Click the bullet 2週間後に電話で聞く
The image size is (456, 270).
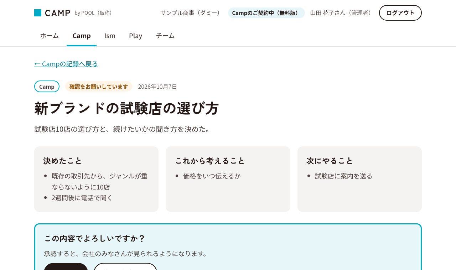pos(82,198)
